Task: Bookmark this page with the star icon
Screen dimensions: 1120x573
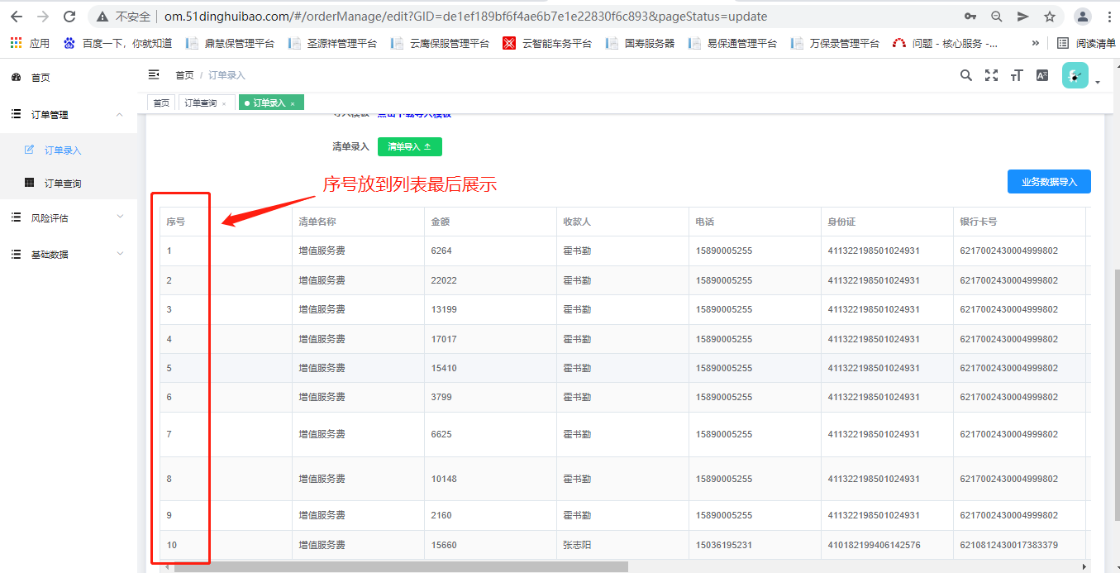Action: 1050,17
